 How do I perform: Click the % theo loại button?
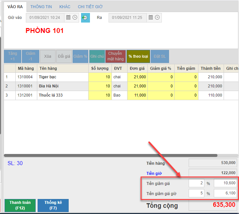138,56
